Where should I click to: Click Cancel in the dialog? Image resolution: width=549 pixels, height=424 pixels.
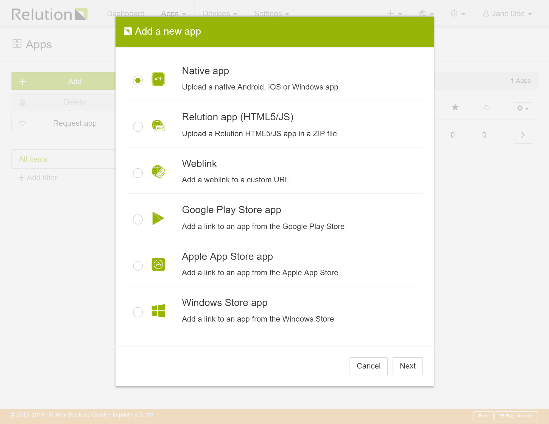pyautogui.click(x=368, y=366)
